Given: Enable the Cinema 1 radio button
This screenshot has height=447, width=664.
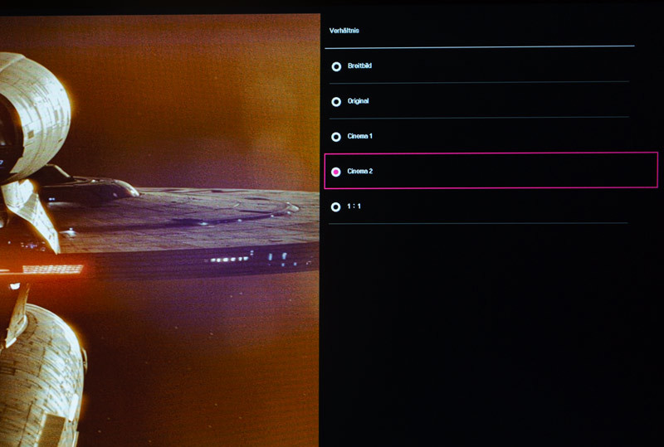Looking at the screenshot, I should click(x=336, y=137).
